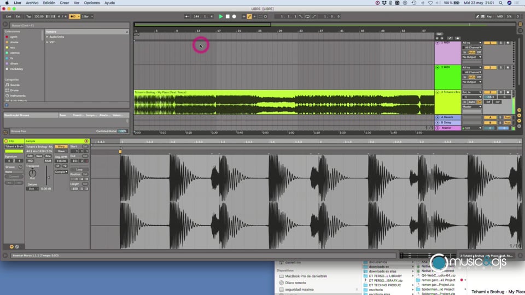This screenshot has width=525, height=295.
Task: Start playback with the green Play button
Action: [x=220, y=16]
